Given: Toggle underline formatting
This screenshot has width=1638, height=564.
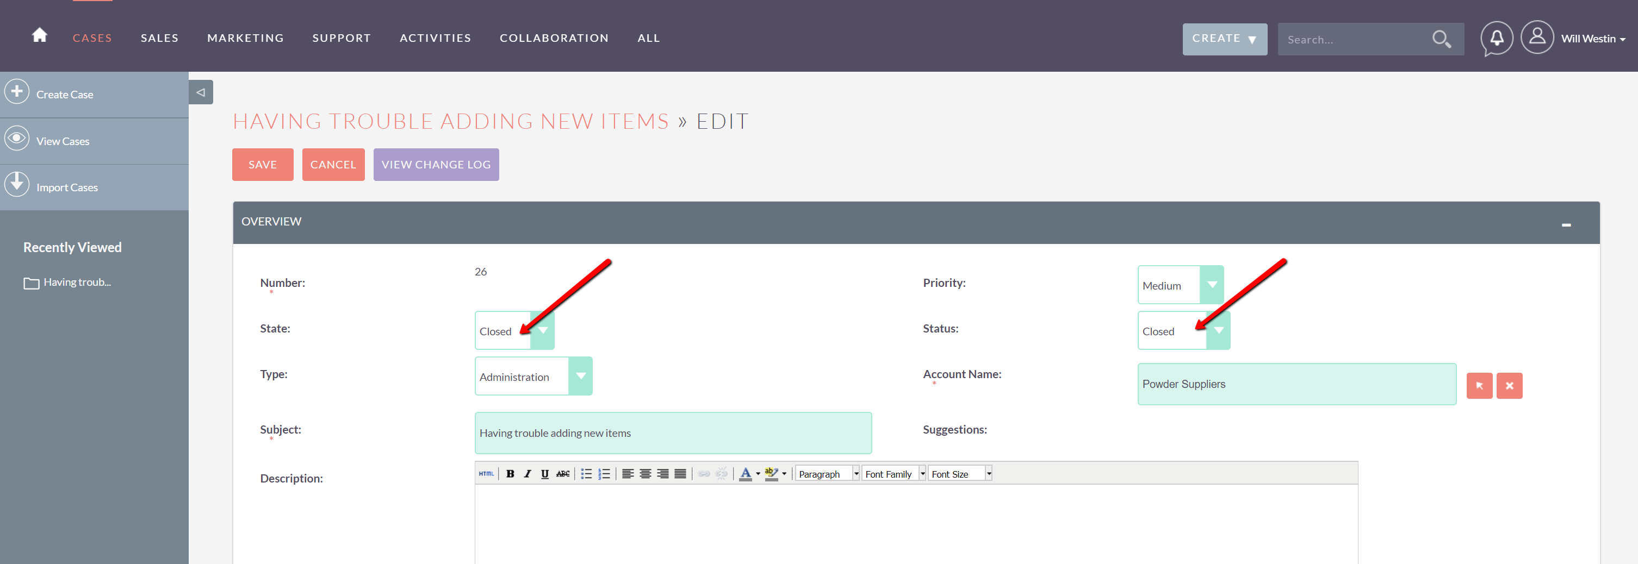Looking at the screenshot, I should [545, 474].
